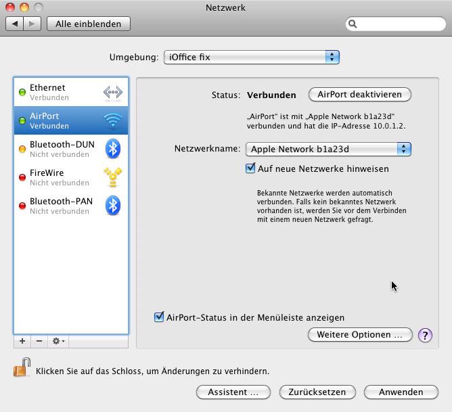The width and height of the screenshot is (452, 412).
Task: Click the green status dot next to Ethernet
Action: [x=22, y=93]
